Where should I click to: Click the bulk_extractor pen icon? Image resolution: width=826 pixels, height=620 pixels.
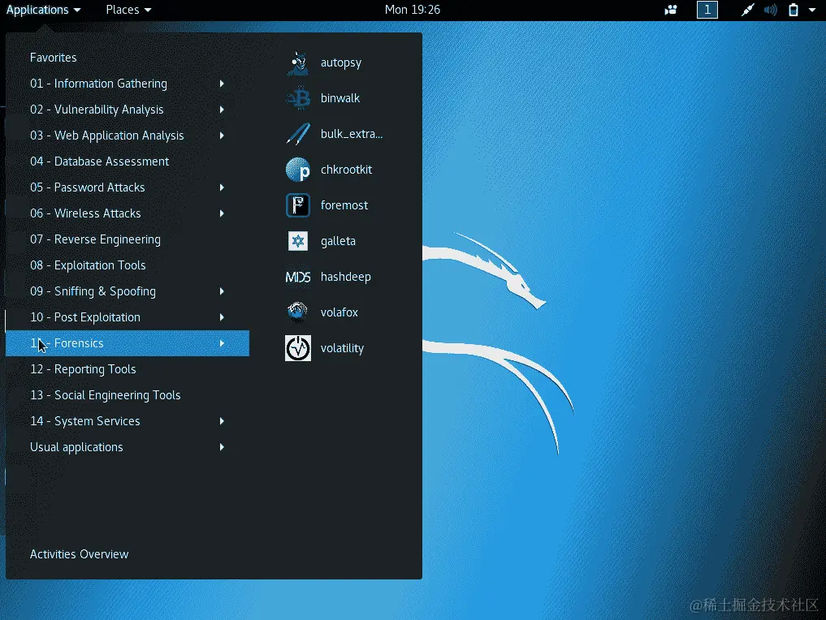click(x=297, y=134)
